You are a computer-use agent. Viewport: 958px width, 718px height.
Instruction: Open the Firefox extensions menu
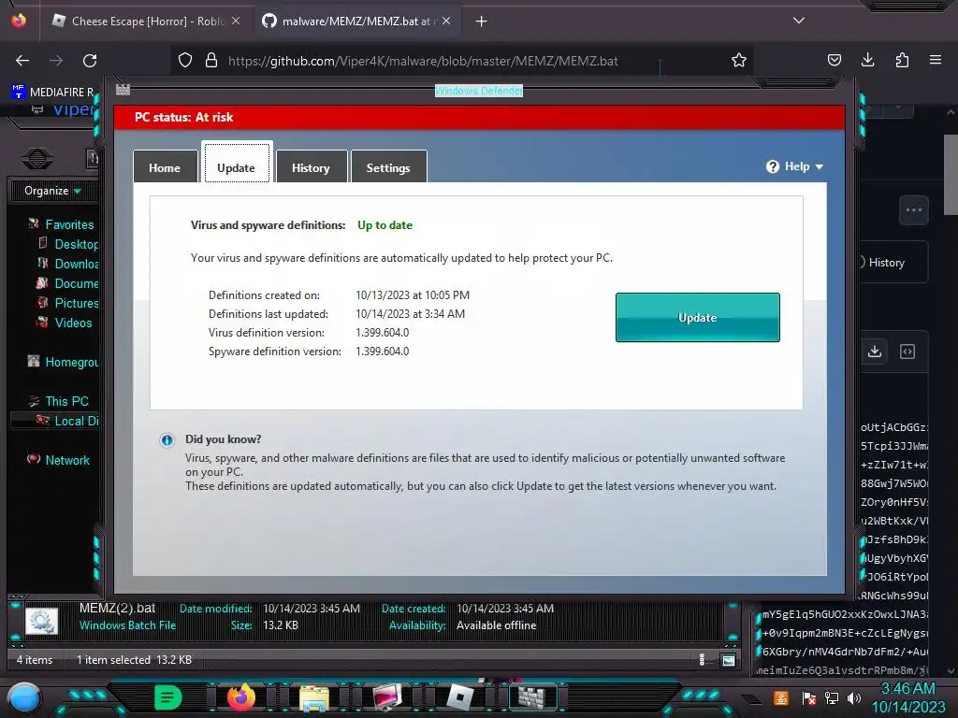click(x=902, y=60)
